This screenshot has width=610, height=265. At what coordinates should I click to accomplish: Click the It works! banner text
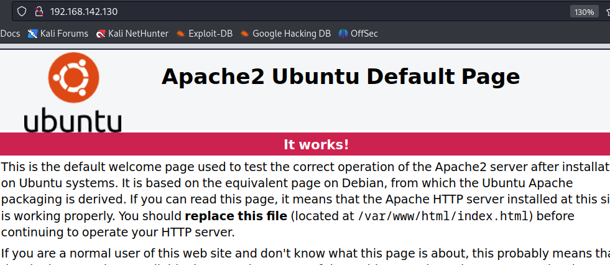(317, 144)
